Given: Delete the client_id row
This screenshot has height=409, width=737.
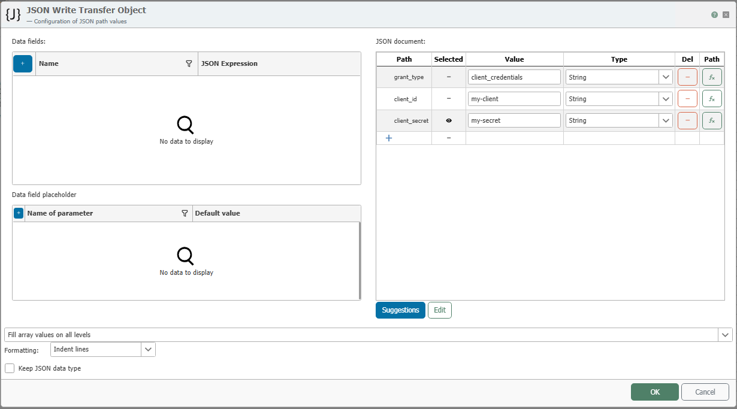Looking at the screenshot, I should coord(687,99).
